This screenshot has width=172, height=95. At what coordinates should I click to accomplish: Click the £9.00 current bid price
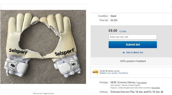[113, 31]
